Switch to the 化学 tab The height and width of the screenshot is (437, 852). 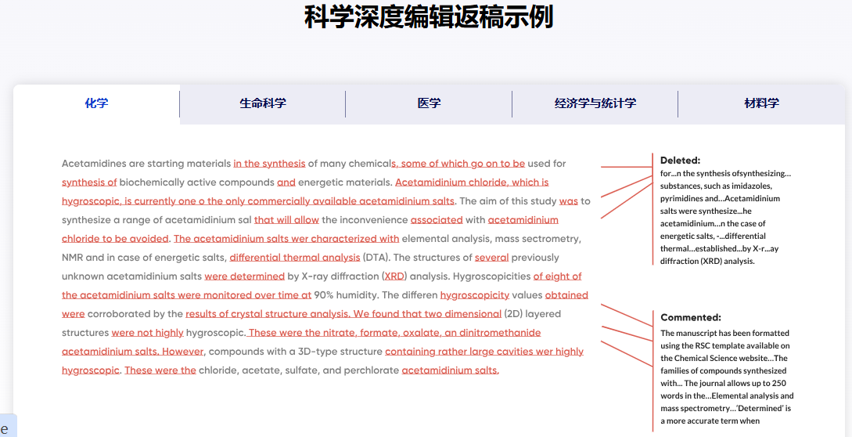click(x=96, y=103)
